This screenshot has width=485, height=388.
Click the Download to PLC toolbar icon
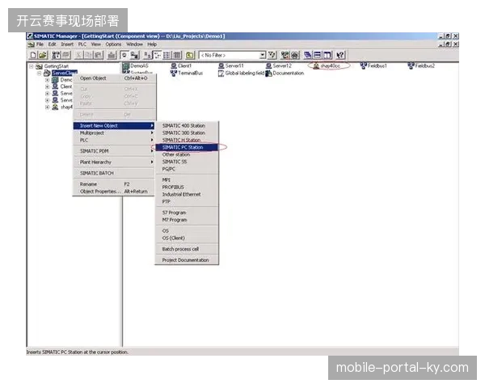point(112,56)
